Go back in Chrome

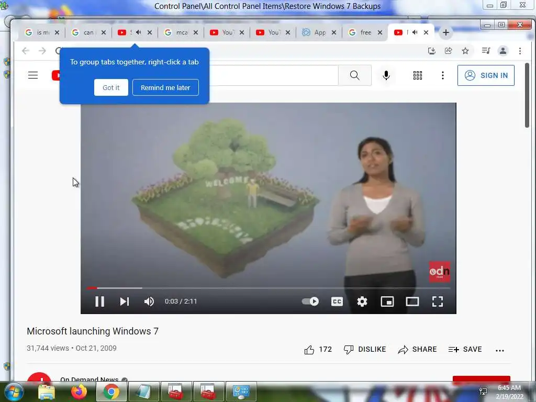coord(25,51)
